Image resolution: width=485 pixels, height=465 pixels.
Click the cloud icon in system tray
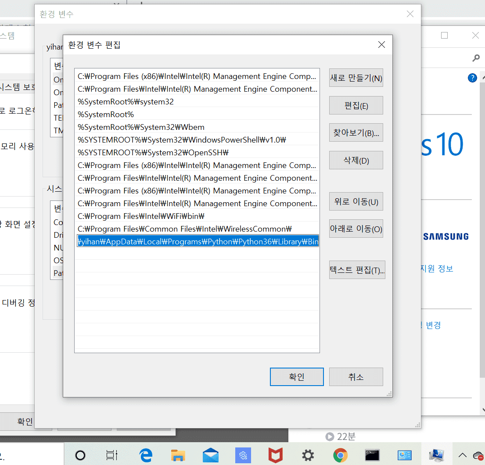[478, 455]
